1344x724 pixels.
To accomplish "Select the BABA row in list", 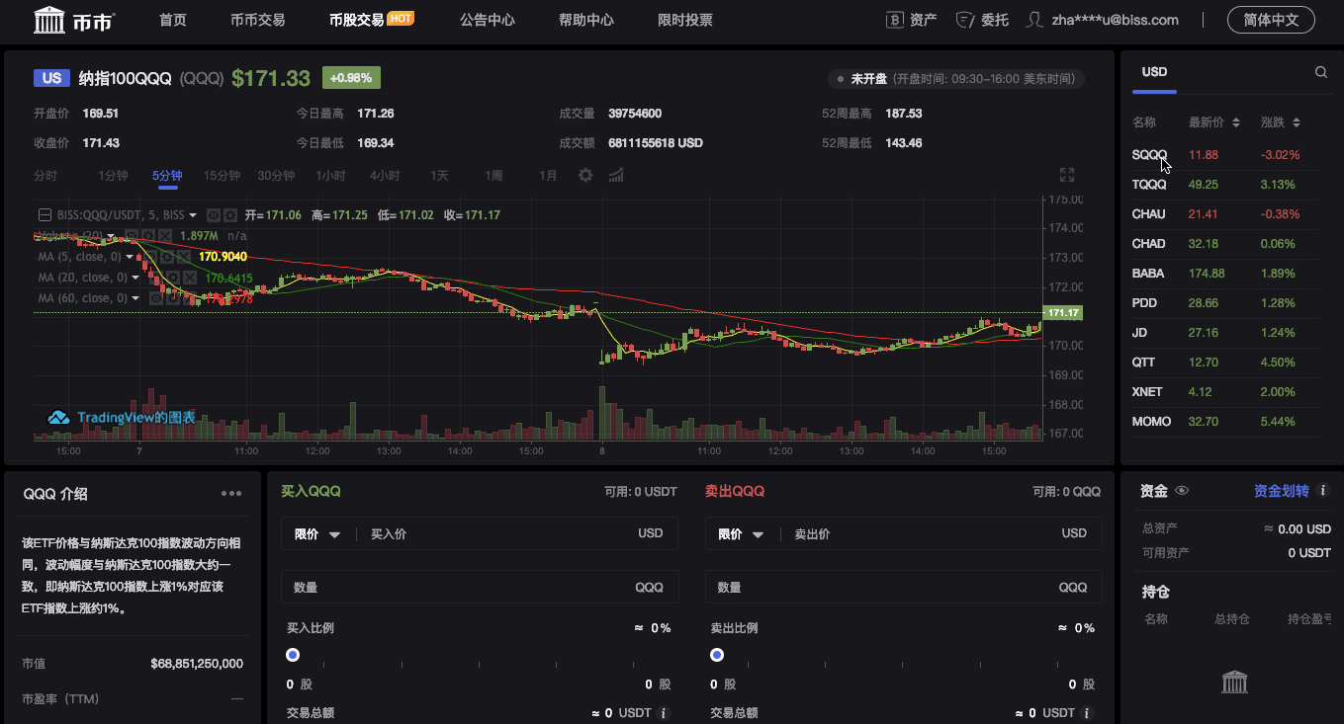I will 1226,274.
